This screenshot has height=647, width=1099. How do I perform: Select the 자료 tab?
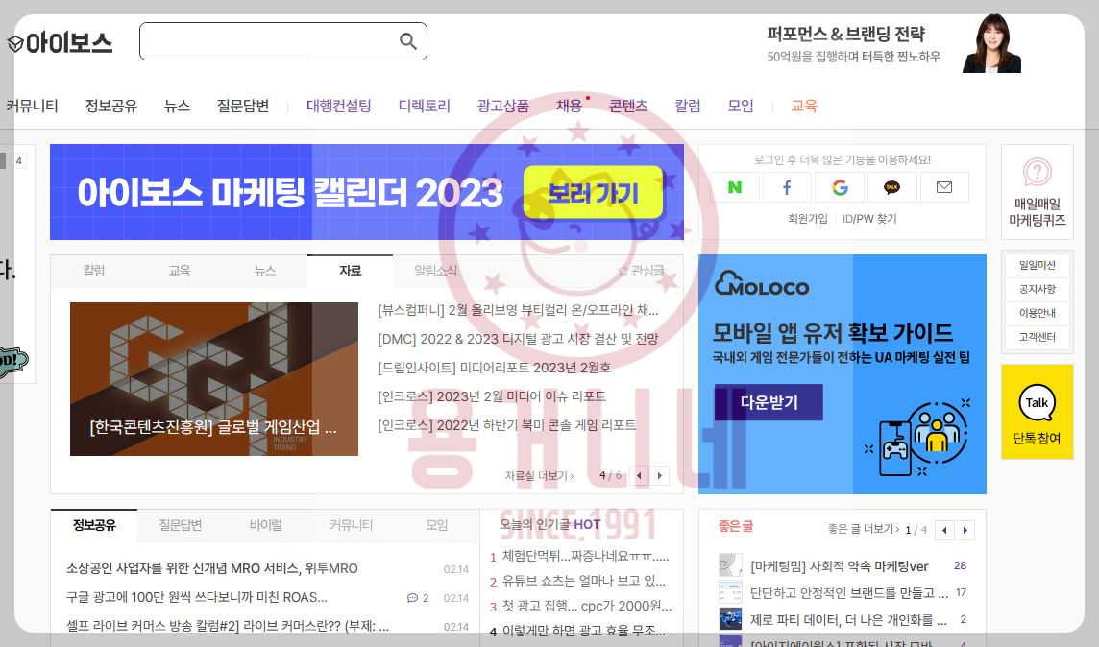click(351, 271)
